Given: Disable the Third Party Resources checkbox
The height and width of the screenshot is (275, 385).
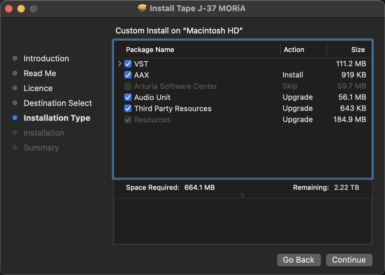Looking at the screenshot, I should pyautogui.click(x=128, y=108).
